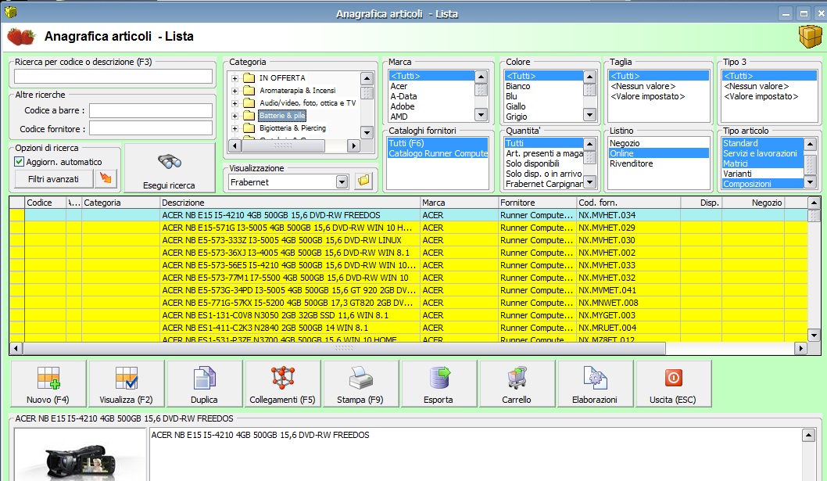
Task: Expand Audio/video, foto, ottica e TV node
Action: 234,103
